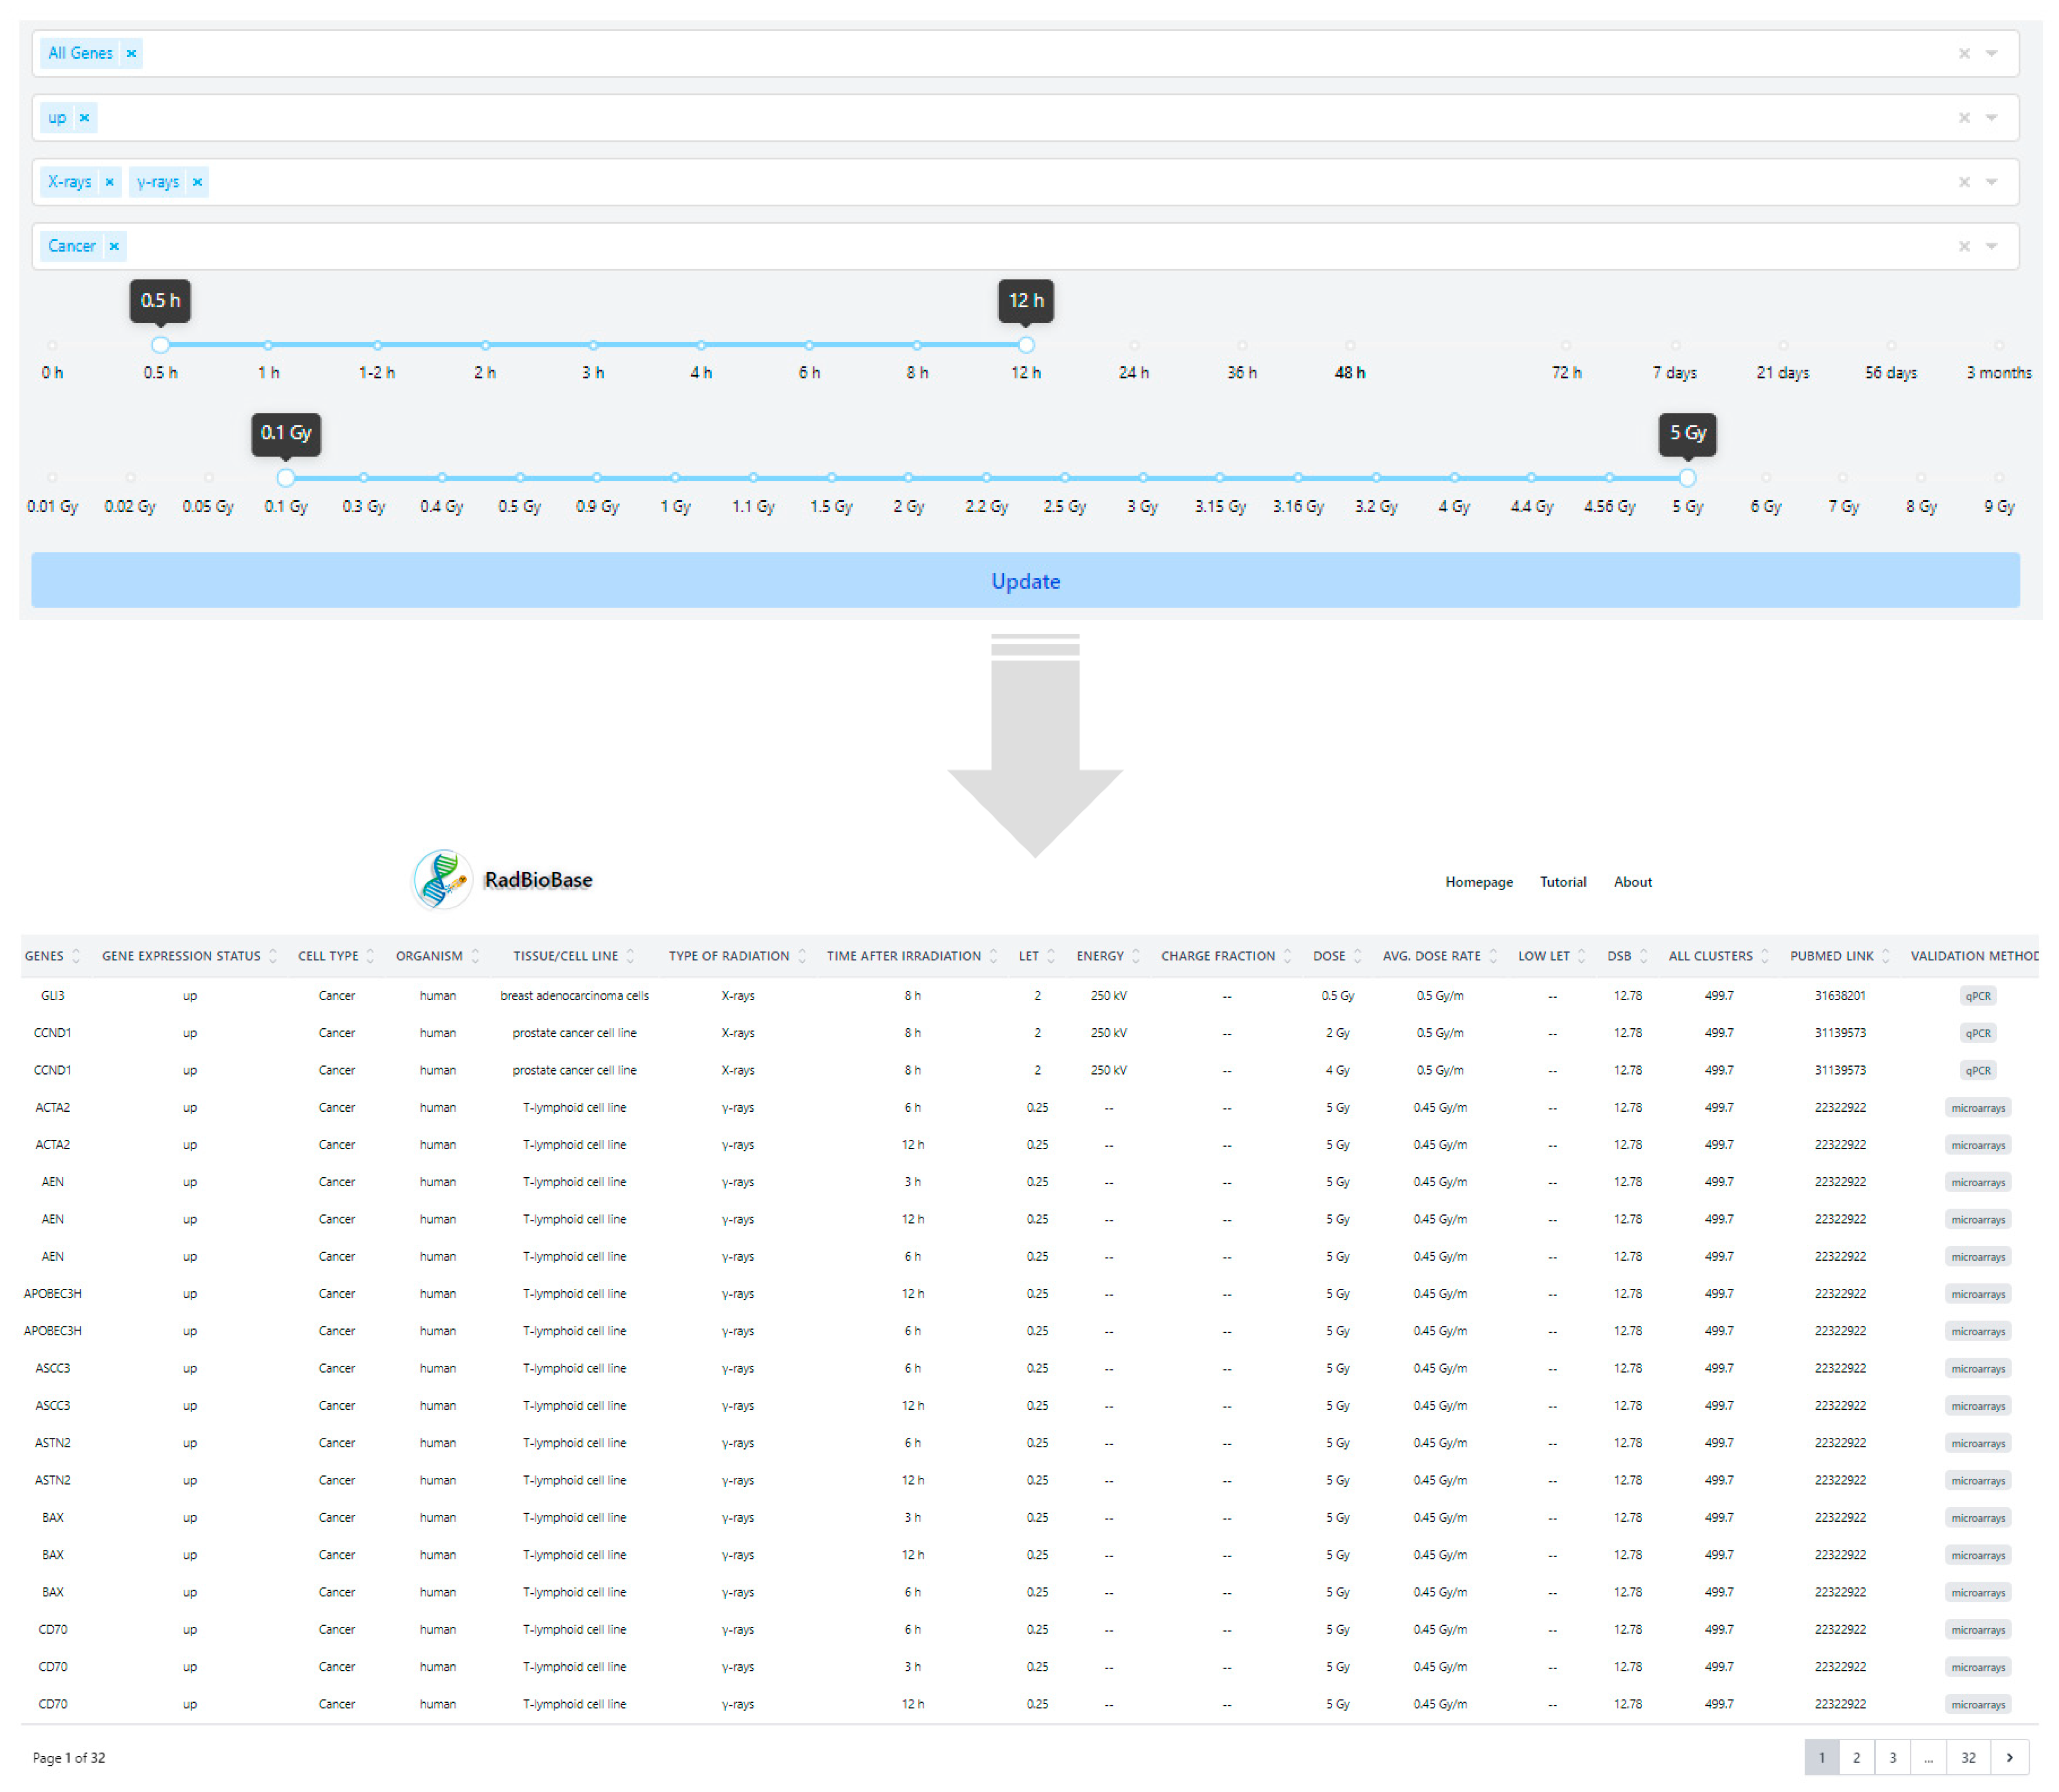
Task: Open the Tutorial page
Action: click(1562, 881)
